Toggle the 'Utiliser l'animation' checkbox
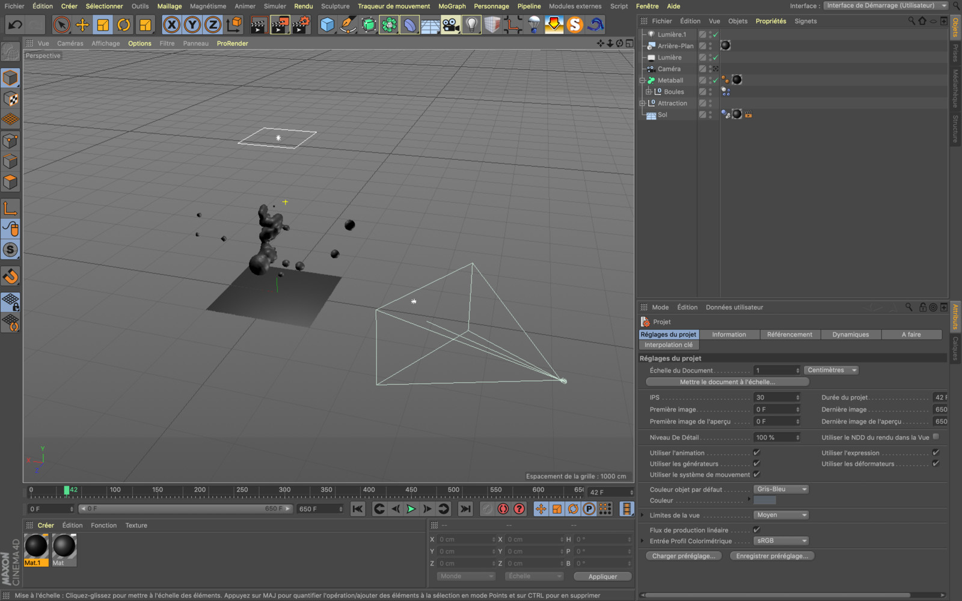962x601 pixels. (756, 453)
